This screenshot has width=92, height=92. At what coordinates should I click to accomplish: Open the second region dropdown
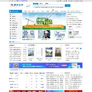click(x=73, y=49)
